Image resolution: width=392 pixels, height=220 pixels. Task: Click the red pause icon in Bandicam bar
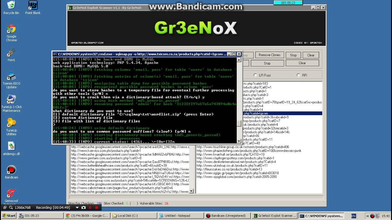point(91,207)
